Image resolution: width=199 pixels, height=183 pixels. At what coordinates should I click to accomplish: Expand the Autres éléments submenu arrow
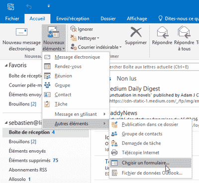(x=104, y=124)
